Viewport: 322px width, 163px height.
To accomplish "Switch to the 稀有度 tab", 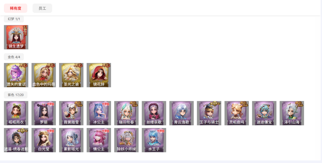I will 16,8.
